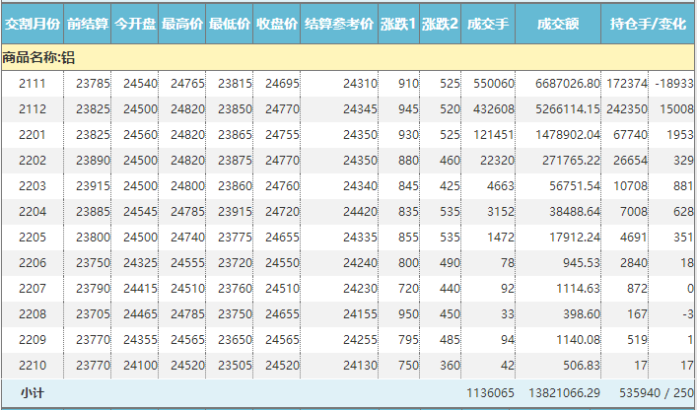The height and width of the screenshot is (410, 697).
Task: Click the 商品名称:铝 group row
Action: [39, 58]
